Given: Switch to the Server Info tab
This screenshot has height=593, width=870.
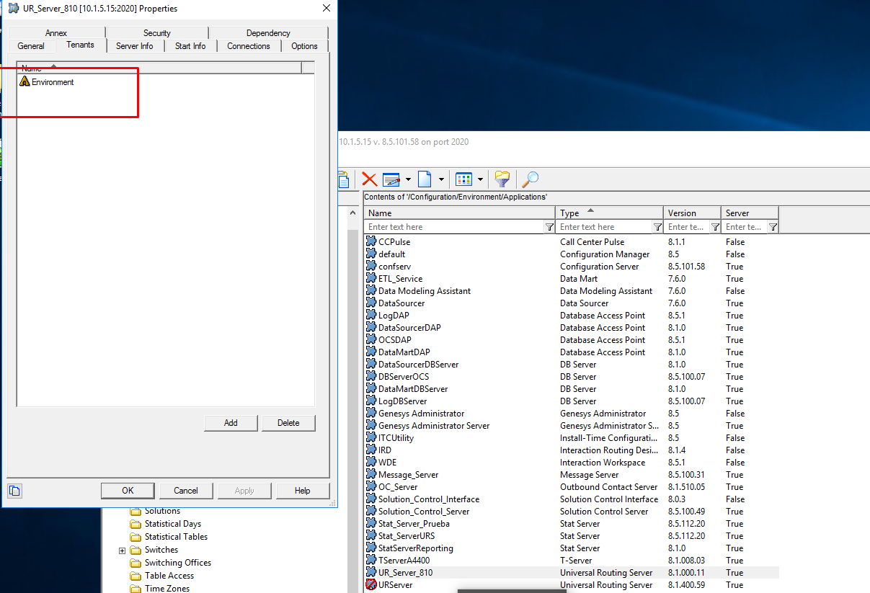Looking at the screenshot, I should (x=135, y=46).
